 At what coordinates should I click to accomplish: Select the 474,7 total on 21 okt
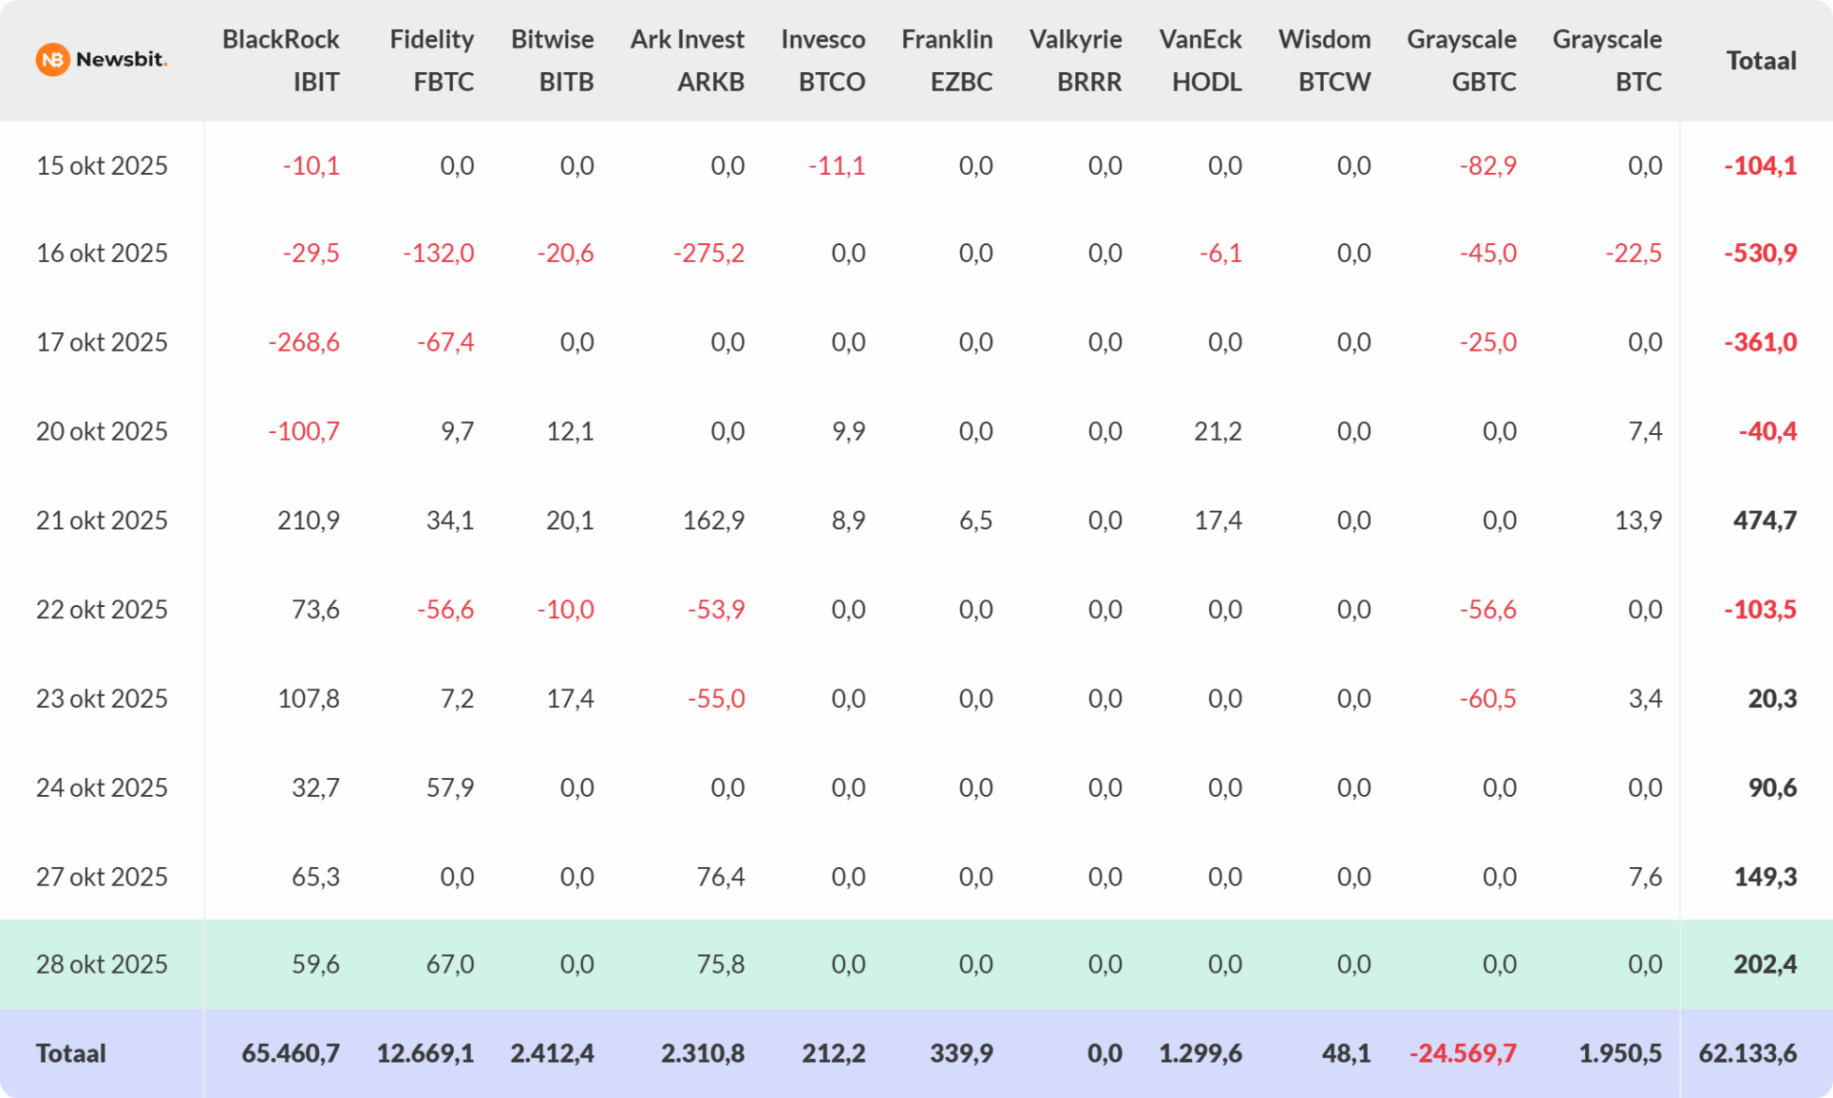pyautogui.click(x=1764, y=521)
